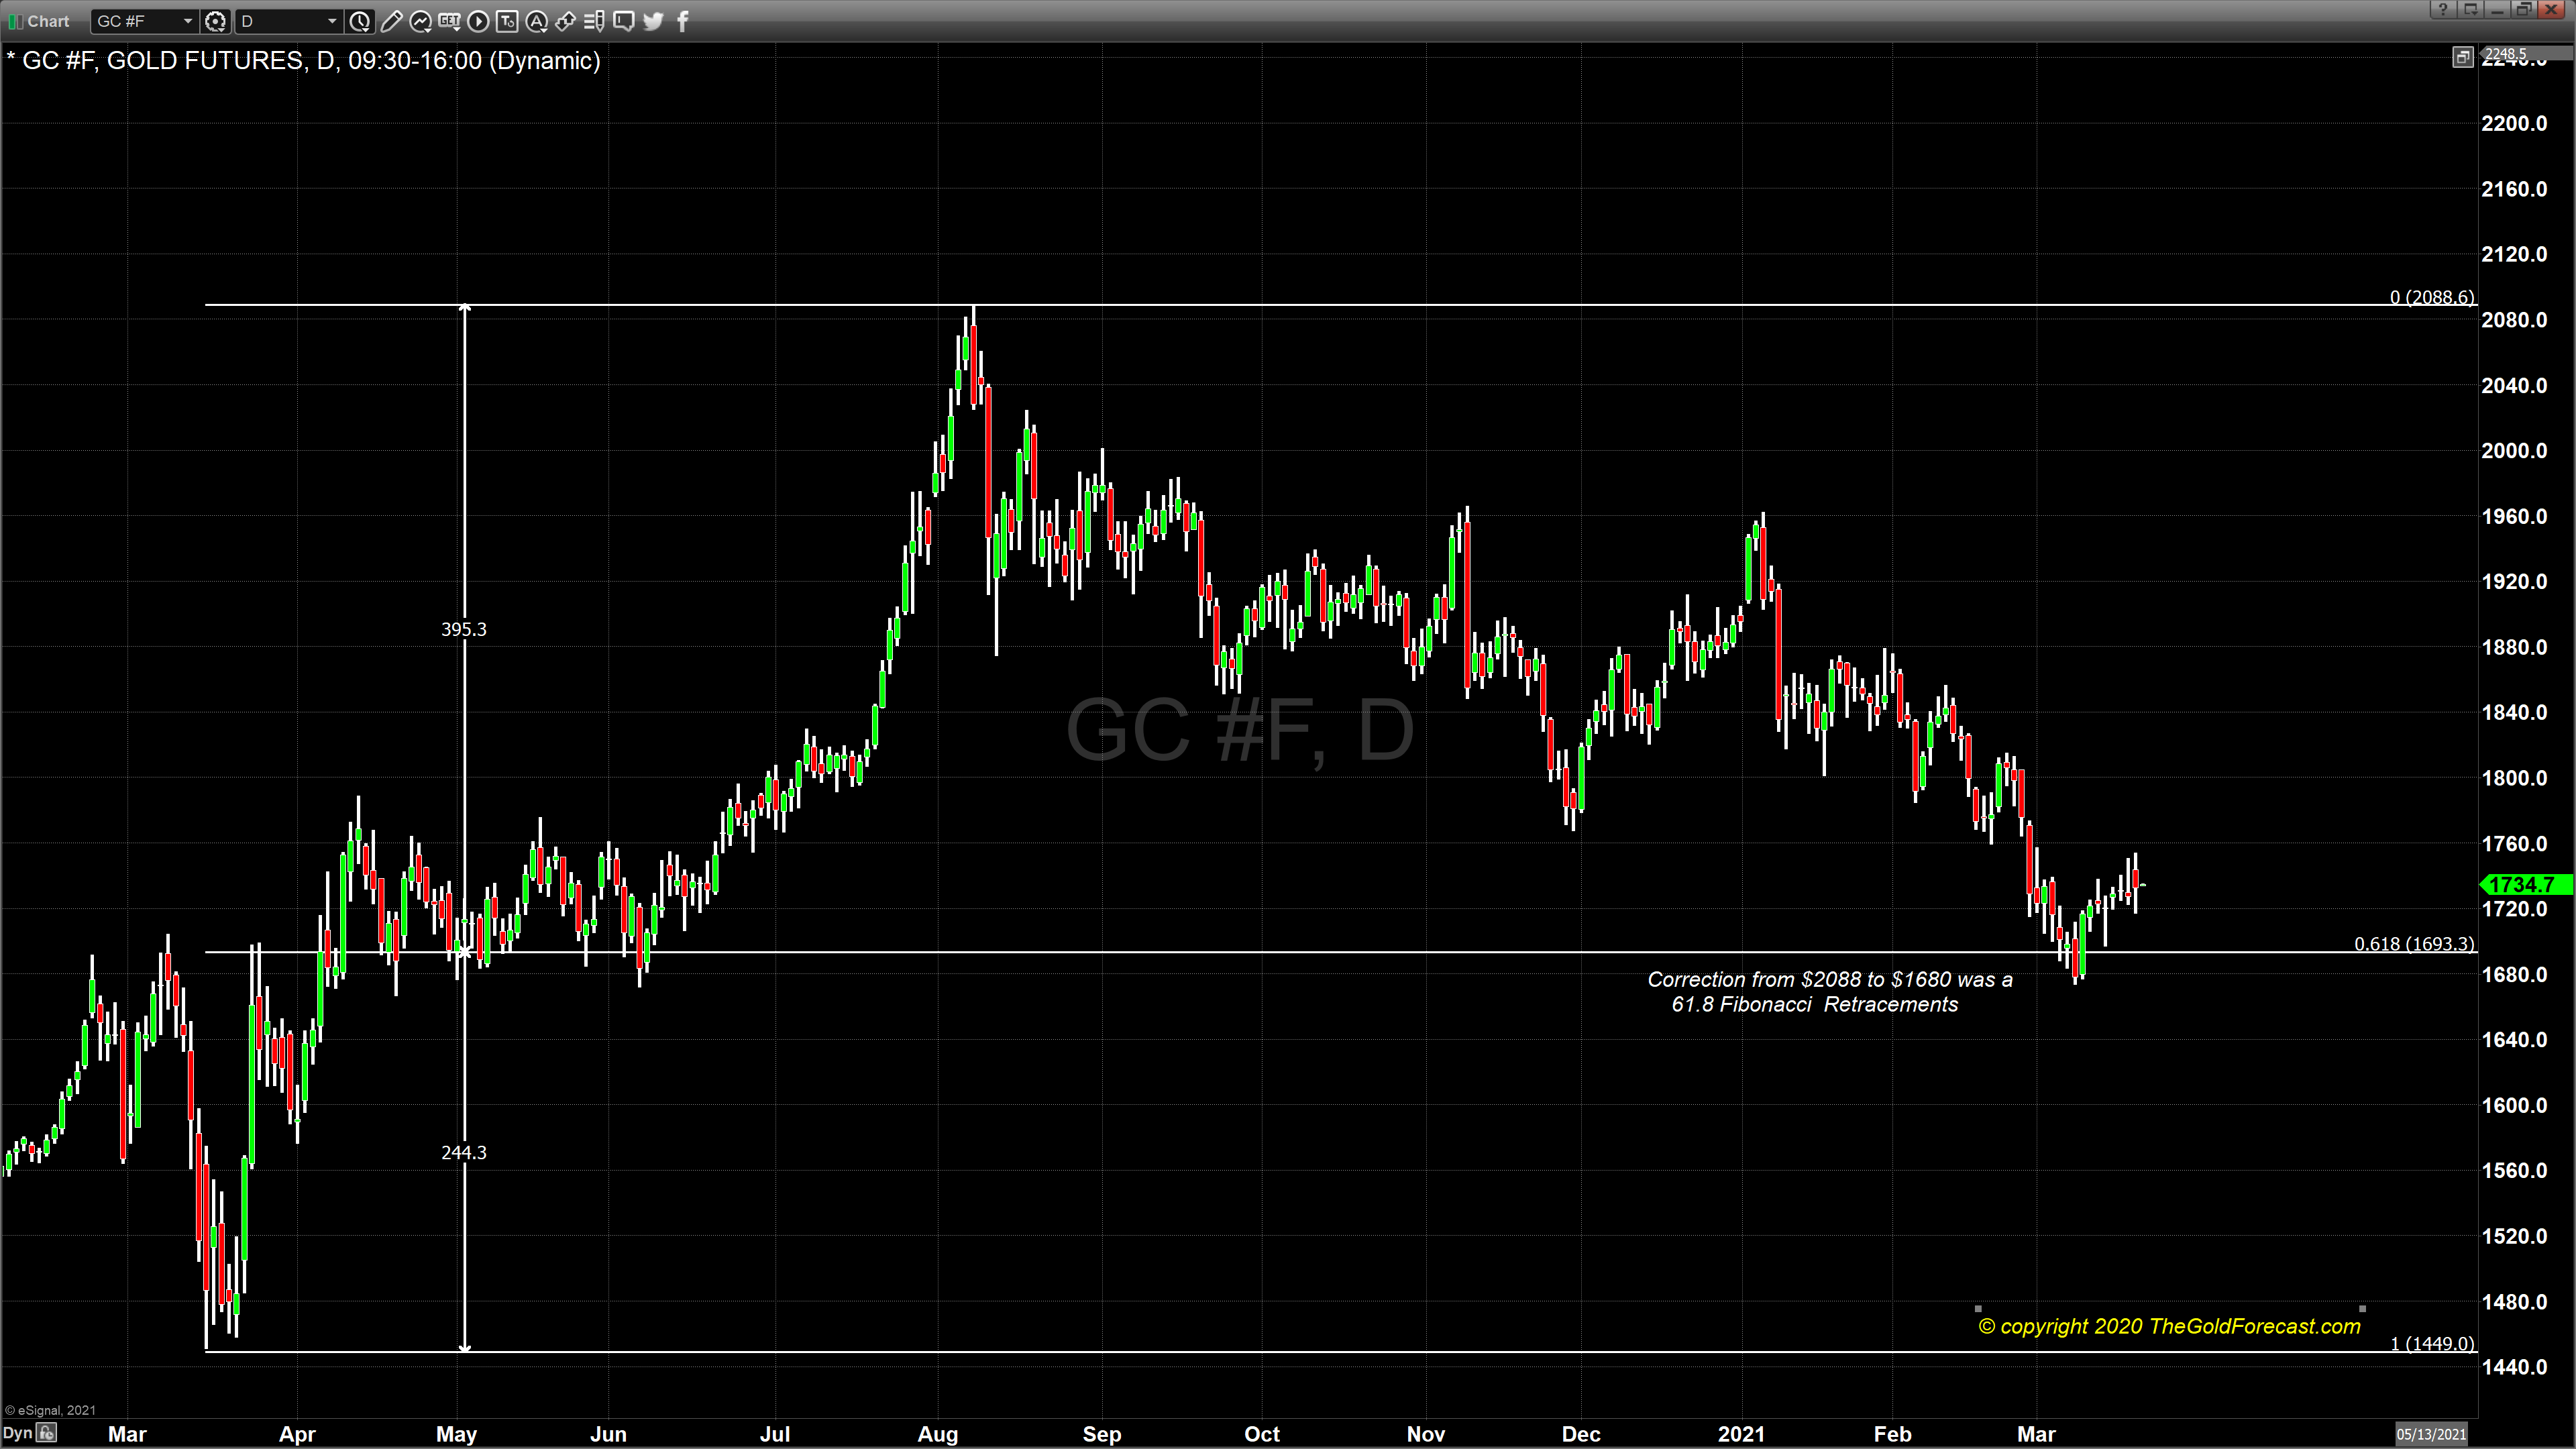The image size is (2576, 1449).
Task: Click the text reset tool icon
Action: pos(507,20)
